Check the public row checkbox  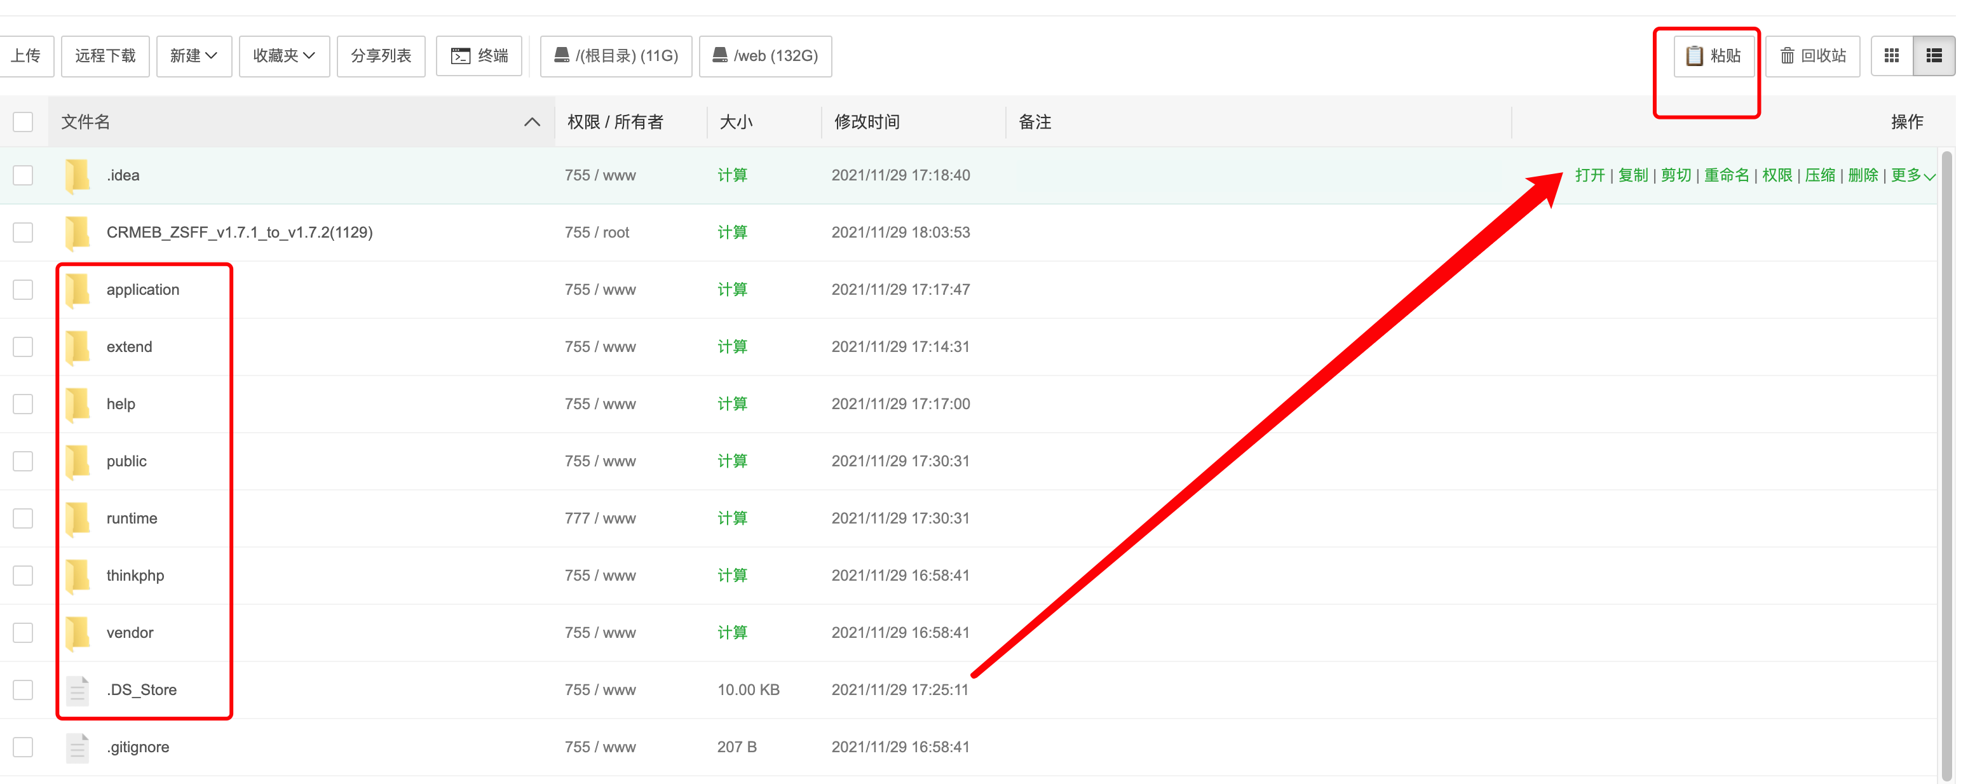(23, 461)
